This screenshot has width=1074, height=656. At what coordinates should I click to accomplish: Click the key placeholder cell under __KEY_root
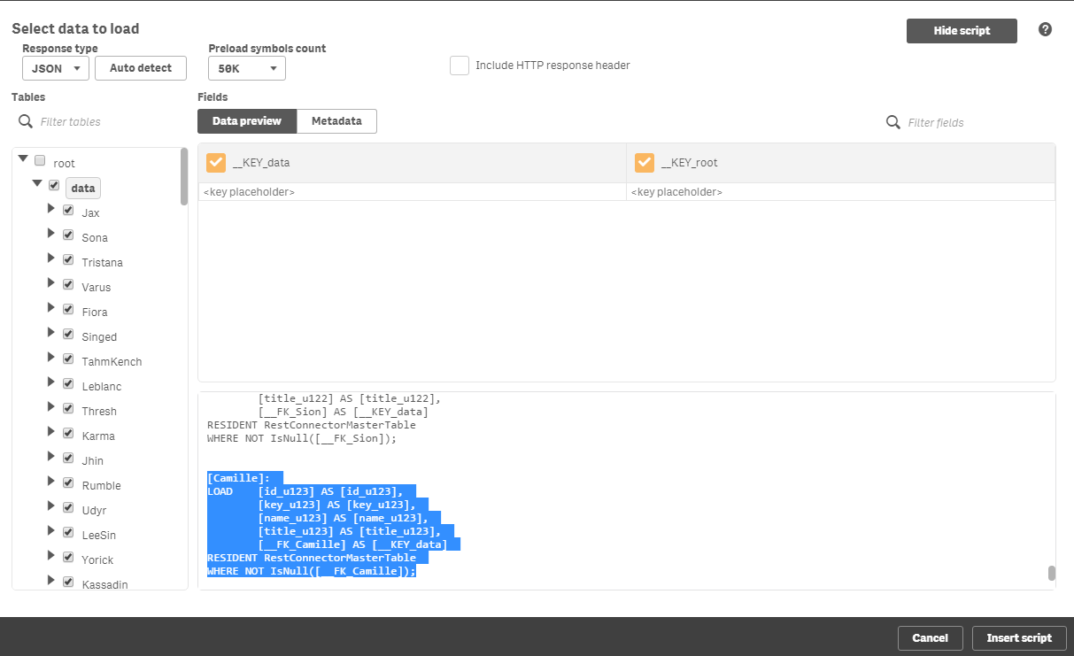841,192
